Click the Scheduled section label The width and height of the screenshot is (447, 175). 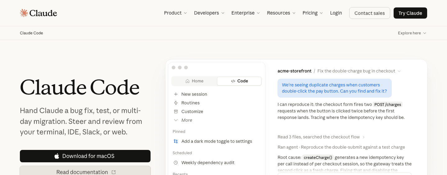182,153
